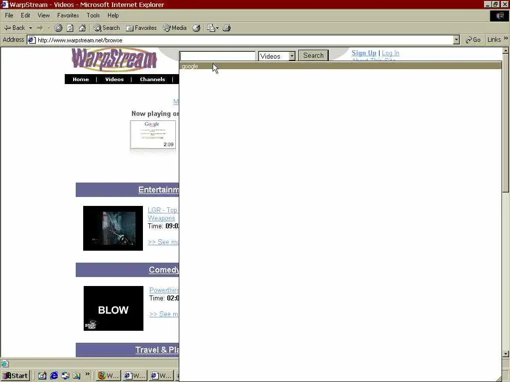Open the Tools menu

[x=93, y=15]
